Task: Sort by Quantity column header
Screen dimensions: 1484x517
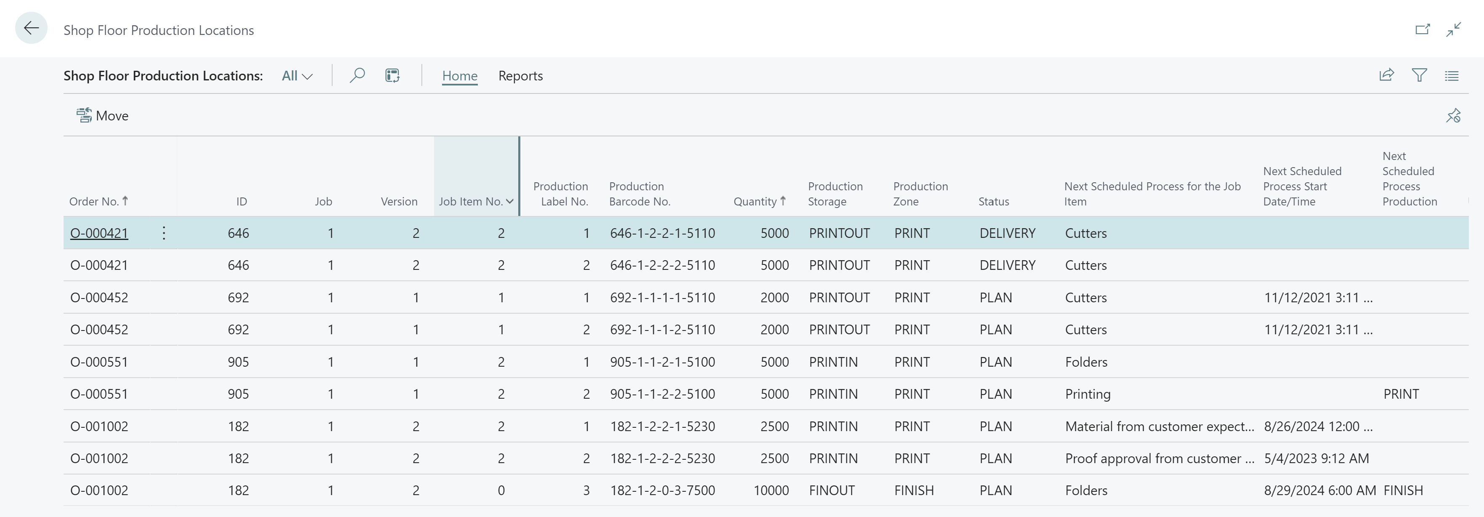Action: click(x=759, y=201)
